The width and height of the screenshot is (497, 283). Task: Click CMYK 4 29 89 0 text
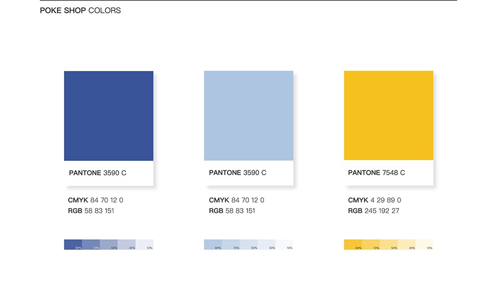pos(374,201)
